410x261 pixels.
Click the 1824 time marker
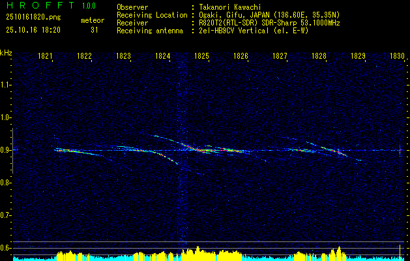coord(162,55)
